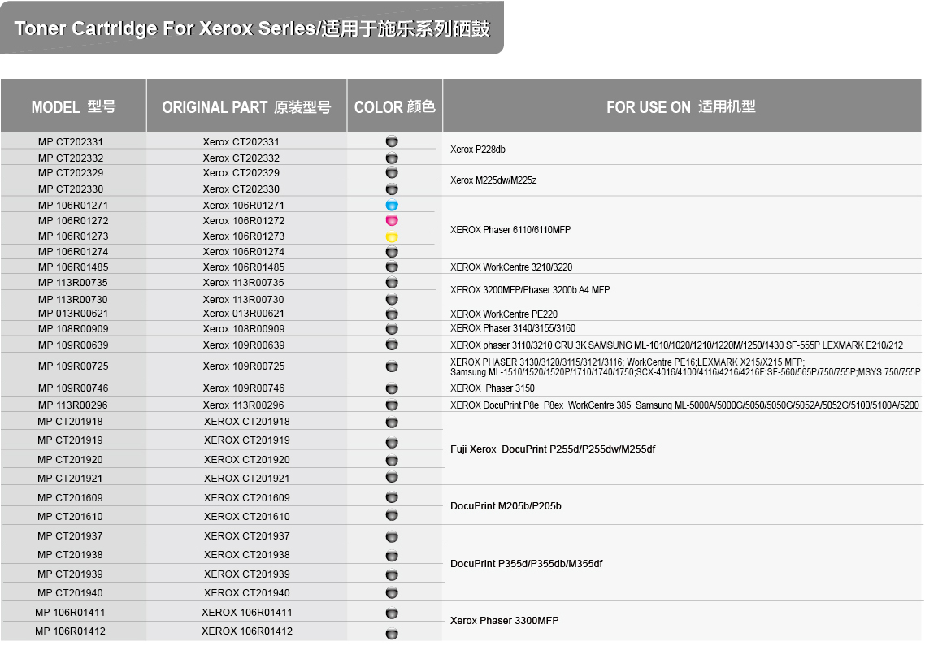Select color icon for MP 109R00725 row
This screenshot has height=646, width=925.
pyautogui.click(x=392, y=366)
